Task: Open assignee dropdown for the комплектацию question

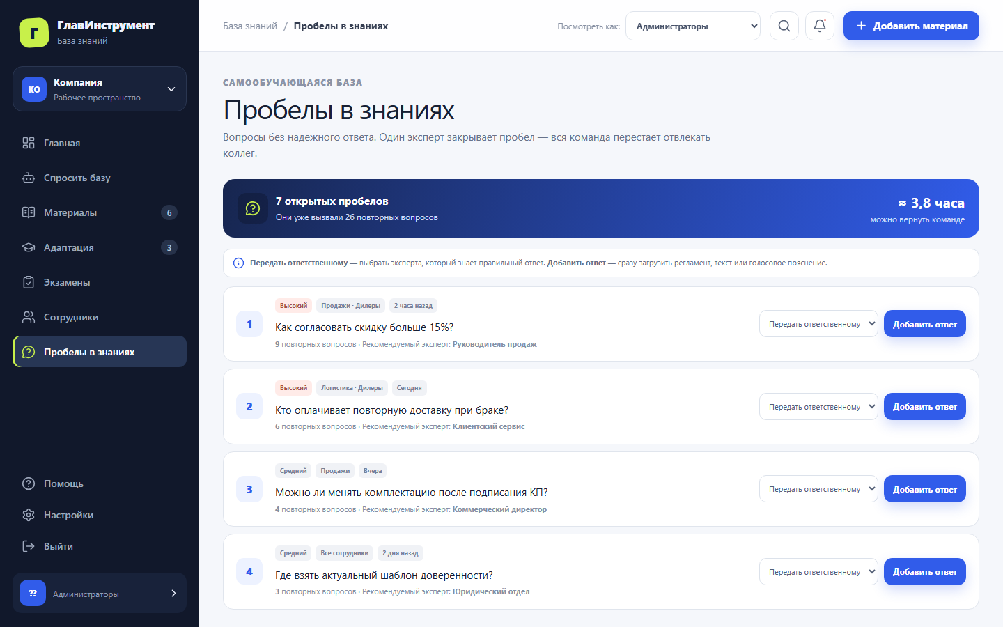Action: tap(818, 489)
